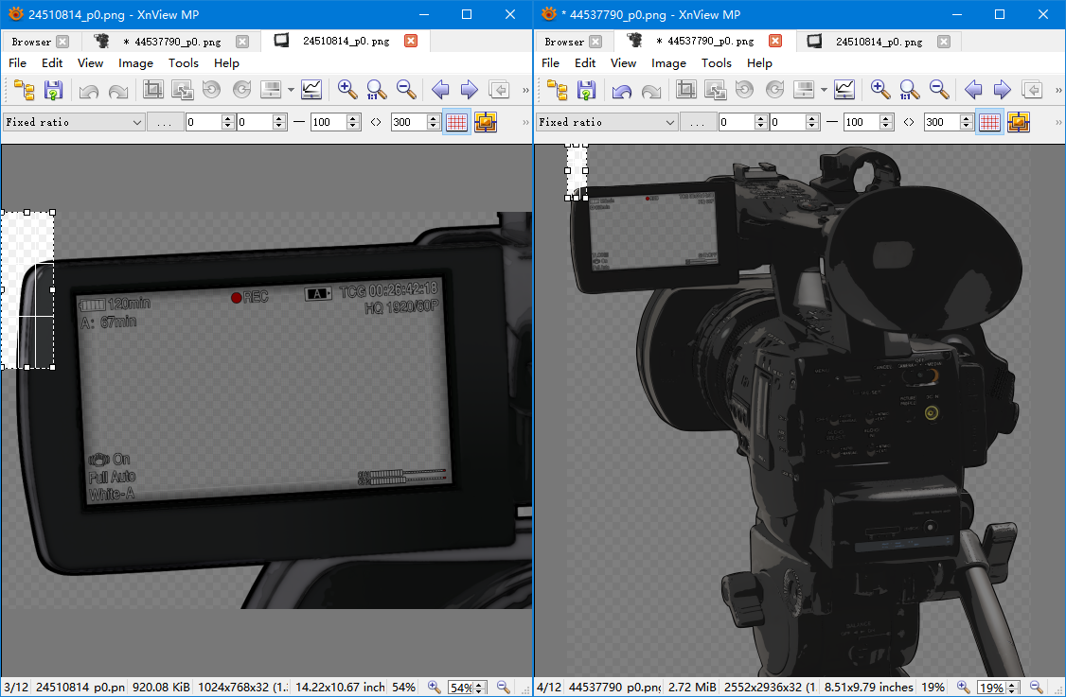Click Zoom out magnifier in left window toolbar
The image size is (1066, 697).
pos(406,90)
